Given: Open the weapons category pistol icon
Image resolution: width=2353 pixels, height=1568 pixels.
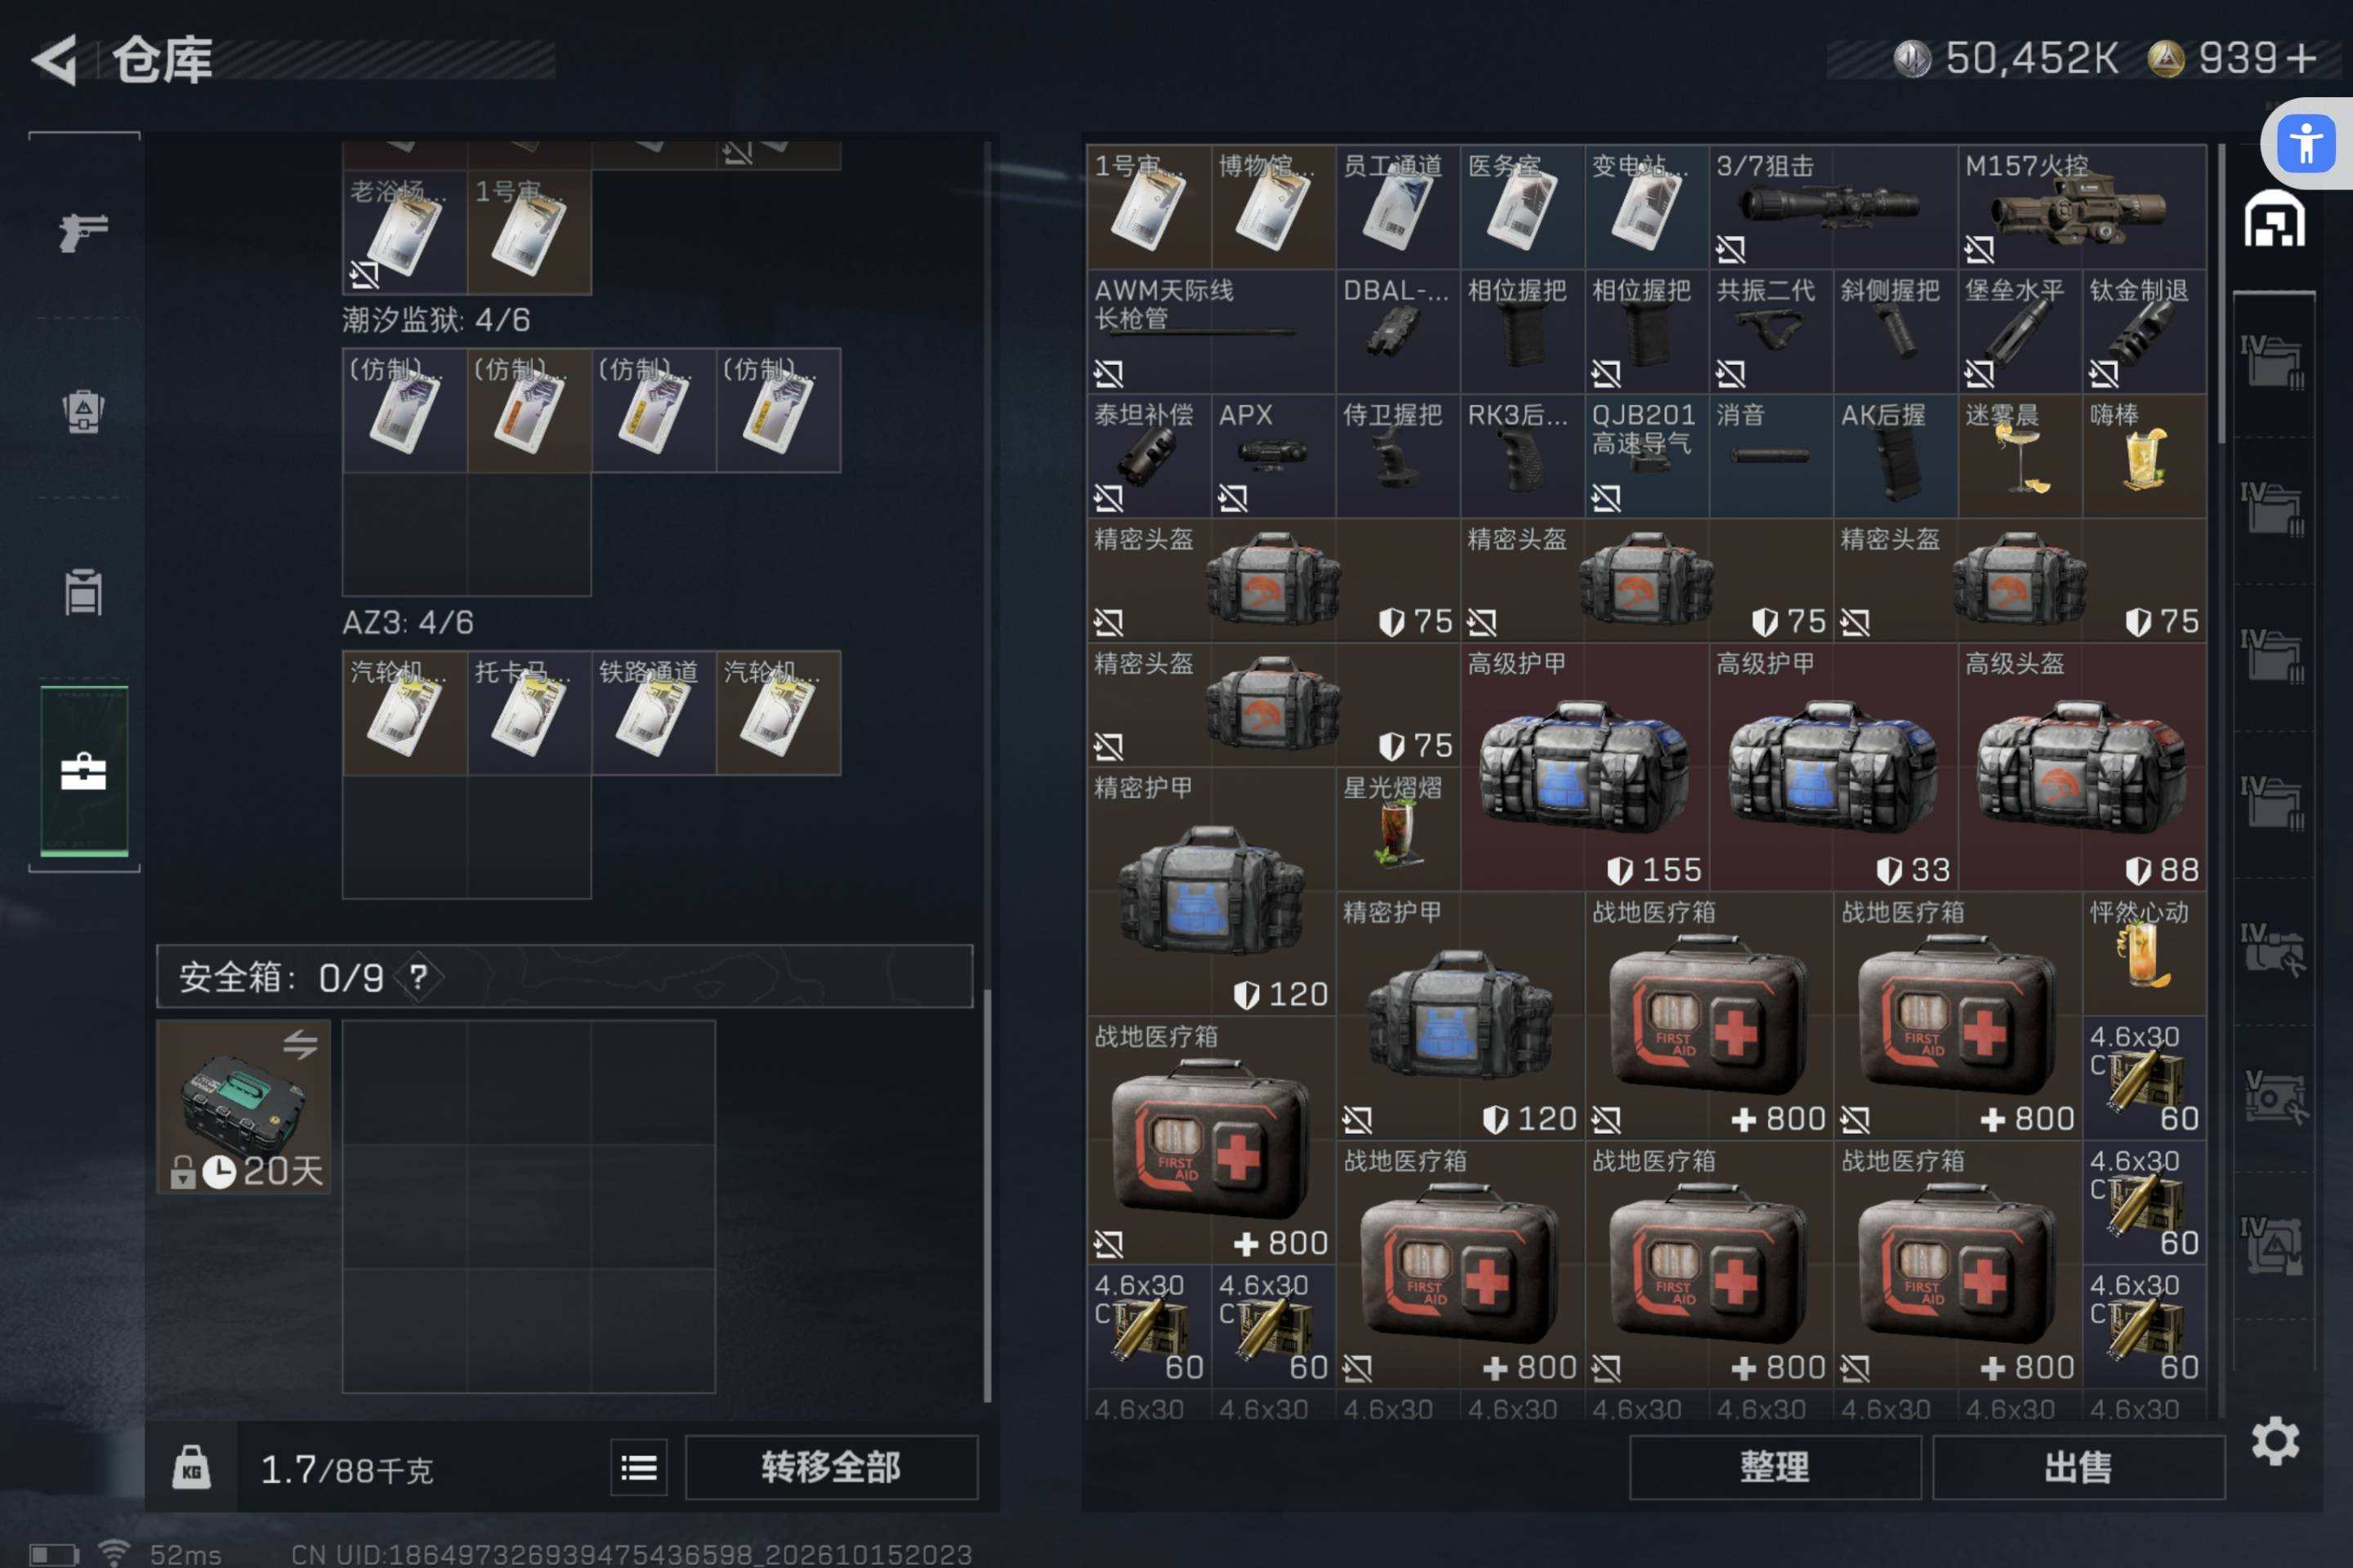Looking at the screenshot, I should pos(83,232).
